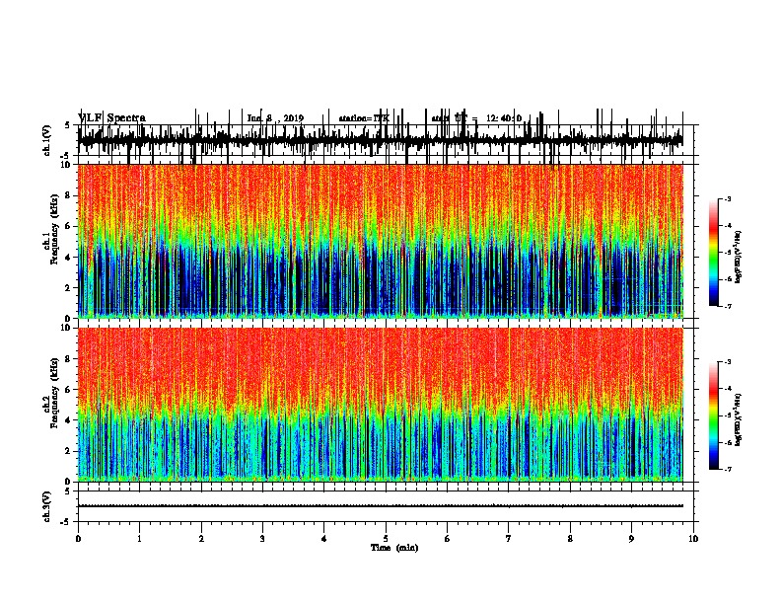This screenshot has width=781, height=604.
Task: Click the '10' kHz tick atop ch.1 spectrogram
Action: [66, 165]
